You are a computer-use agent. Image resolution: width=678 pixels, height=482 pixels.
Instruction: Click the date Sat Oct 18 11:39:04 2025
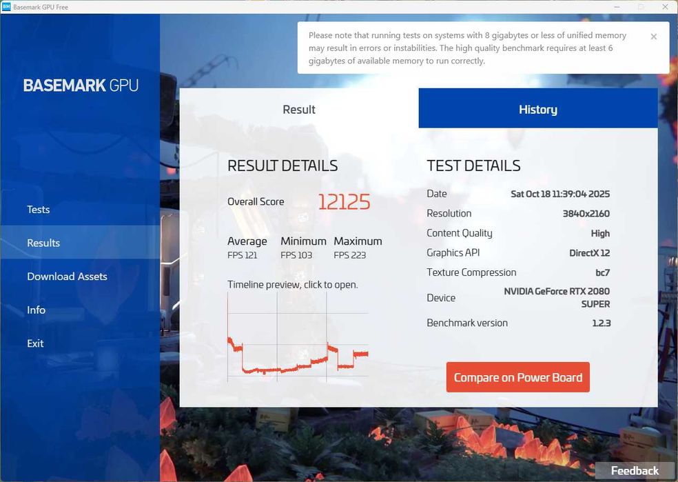coord(560,194)
